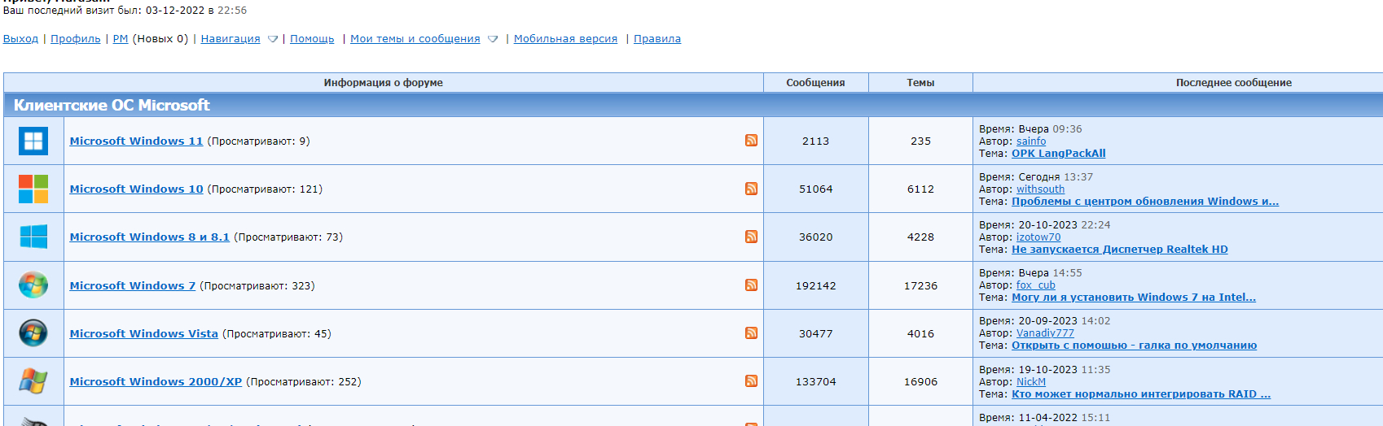This screenshot has width=1383, height=426.
Task: Open the Правила rules link
Action: click(657, 38)
